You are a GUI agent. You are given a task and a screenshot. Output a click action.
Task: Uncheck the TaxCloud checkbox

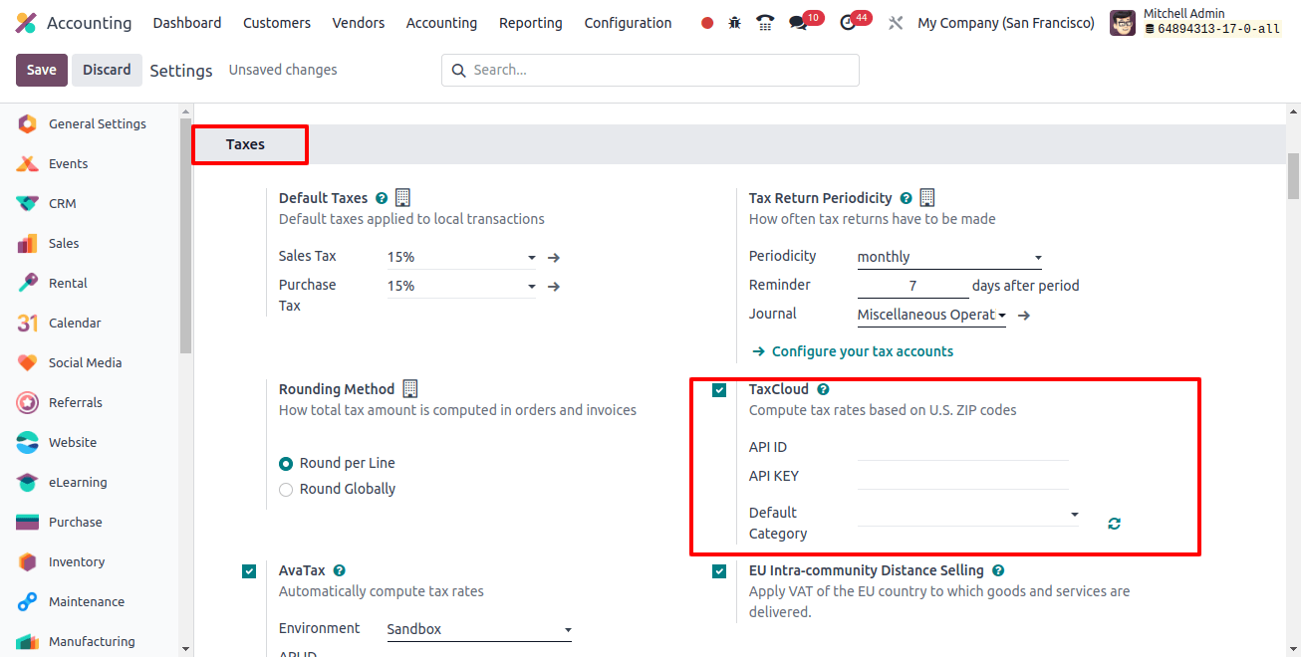coord(719,390)
